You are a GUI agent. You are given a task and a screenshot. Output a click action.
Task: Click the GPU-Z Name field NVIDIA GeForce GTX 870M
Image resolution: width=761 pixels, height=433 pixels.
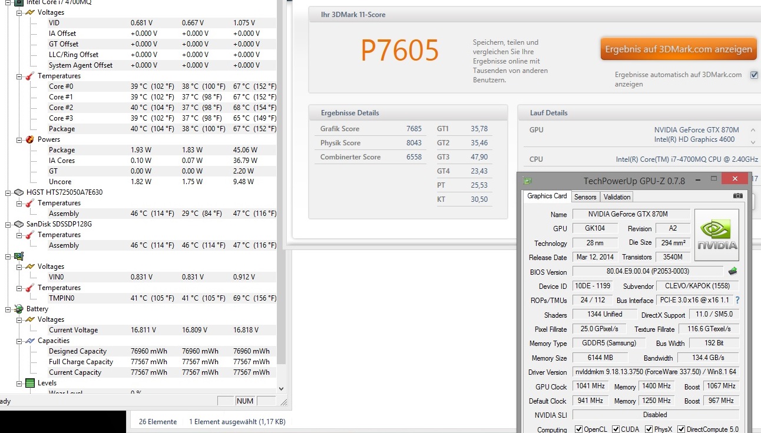pyautogui.click(x=631, y=214)
